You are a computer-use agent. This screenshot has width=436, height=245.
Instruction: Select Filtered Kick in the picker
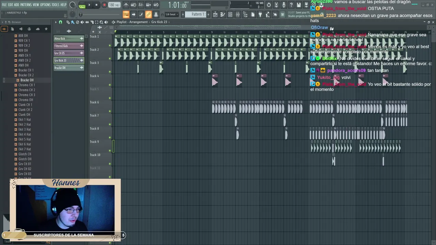tap(68, 46)
